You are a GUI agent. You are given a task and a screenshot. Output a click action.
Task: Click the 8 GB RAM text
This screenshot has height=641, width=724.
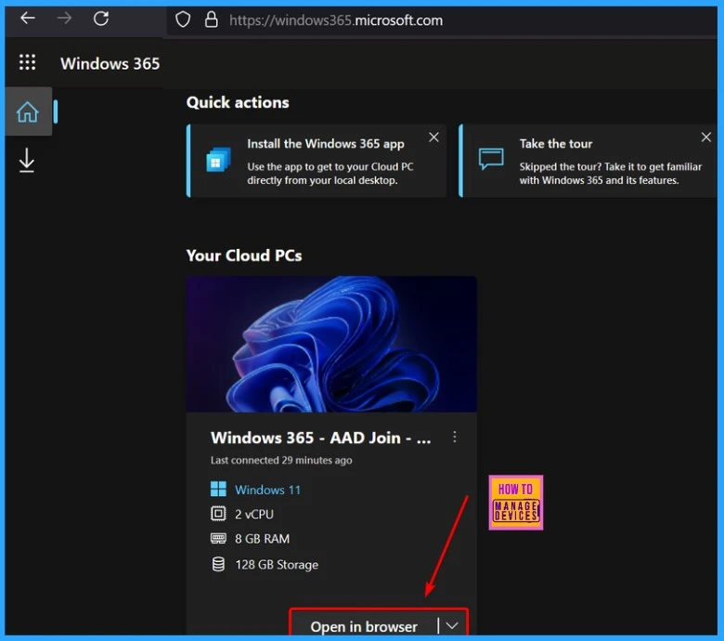[263, 539]
